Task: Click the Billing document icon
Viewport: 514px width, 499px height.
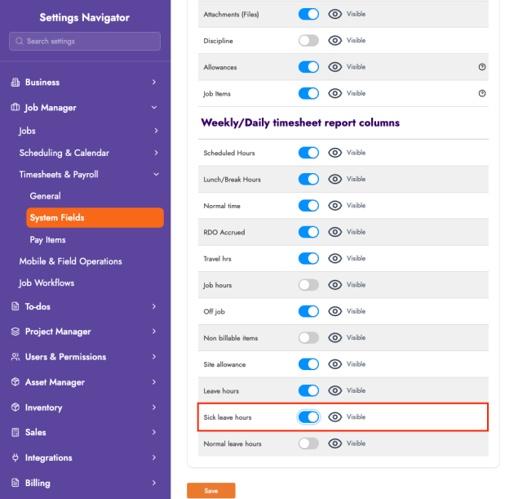Action: point(16,483)
